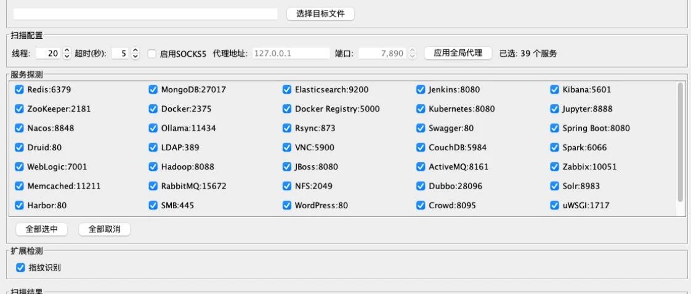691x294 pixels.
Task: Uncheck the Nacos:8848 service
Action: click(x=19, y=128)
